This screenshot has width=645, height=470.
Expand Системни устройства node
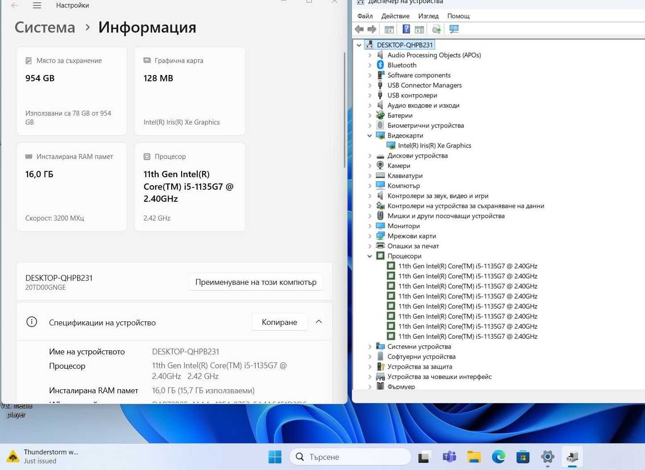point(370,346)
